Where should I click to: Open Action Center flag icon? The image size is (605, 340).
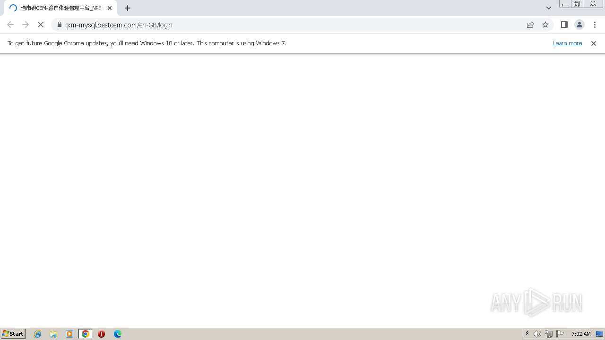[560, 334]
